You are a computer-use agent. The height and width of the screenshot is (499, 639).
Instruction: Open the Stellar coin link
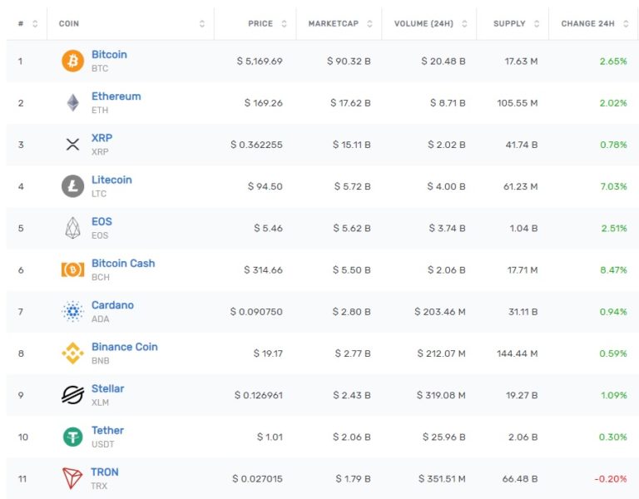tap(107, 388)
